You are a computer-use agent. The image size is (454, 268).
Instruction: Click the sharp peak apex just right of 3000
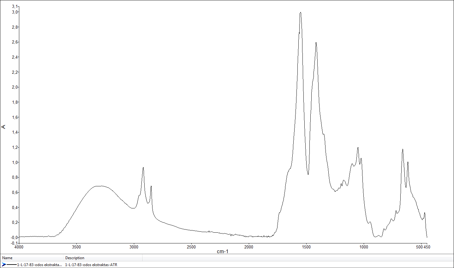click(x=143, y=167)
